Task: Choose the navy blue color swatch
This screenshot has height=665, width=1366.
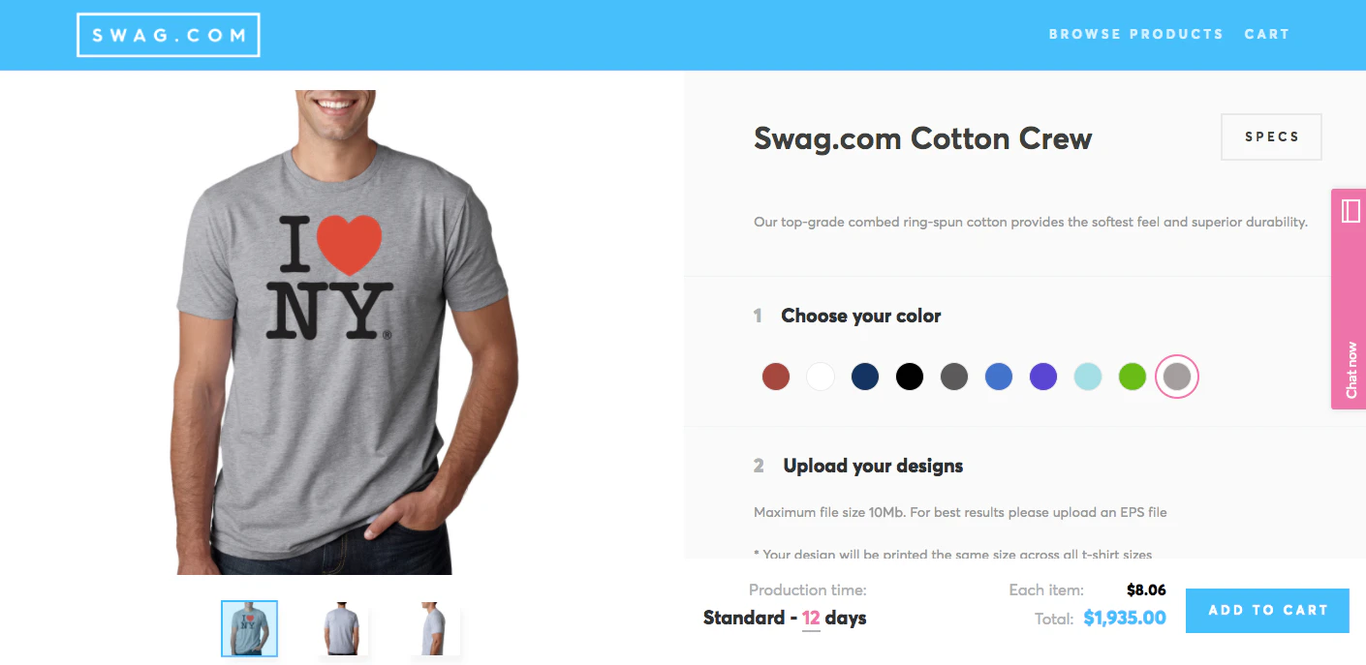Action: [x=865, y=377]
